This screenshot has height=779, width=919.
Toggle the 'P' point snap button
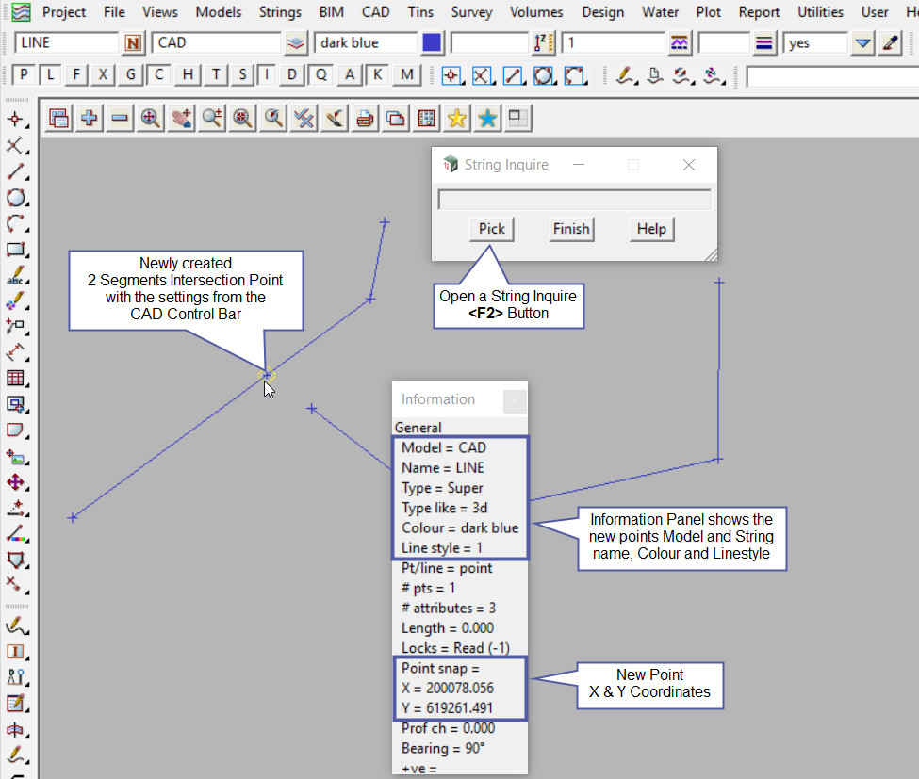point(24,75)
